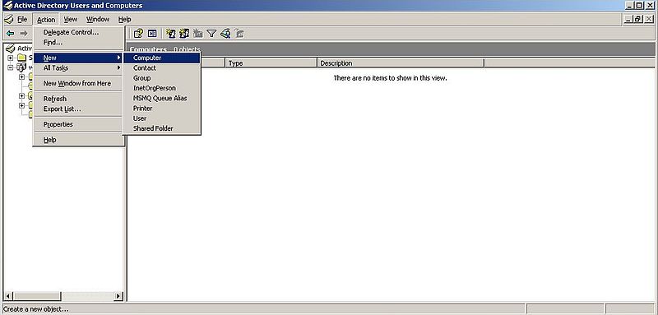658x315 pixels.
Task: Toggle the console tree pane toolbar icon
Action: pyautogui.click(x=152, y=33)
